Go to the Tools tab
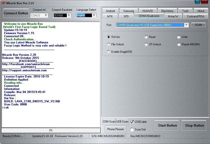 point(185,11)
